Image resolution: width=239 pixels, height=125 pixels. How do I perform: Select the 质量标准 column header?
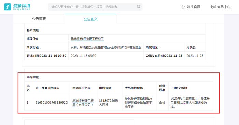pyautogui.click(x=163, y=88)
